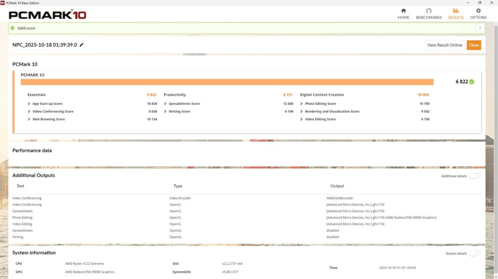
Task: Click the View Result Online button
Action: 445,45
